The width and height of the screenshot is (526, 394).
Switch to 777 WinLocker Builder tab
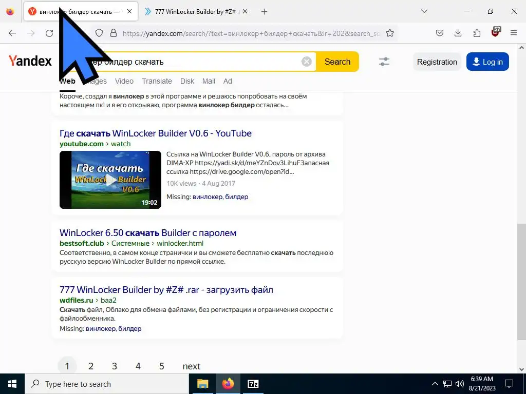point(196,12)
